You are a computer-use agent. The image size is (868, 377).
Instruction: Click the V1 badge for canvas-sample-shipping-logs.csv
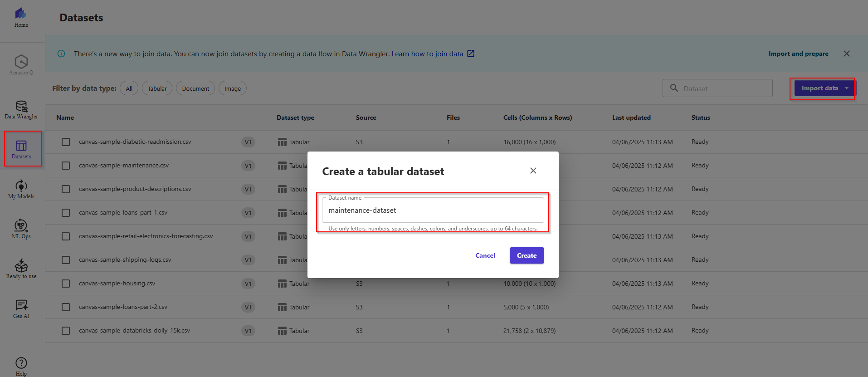coord(248,260)
